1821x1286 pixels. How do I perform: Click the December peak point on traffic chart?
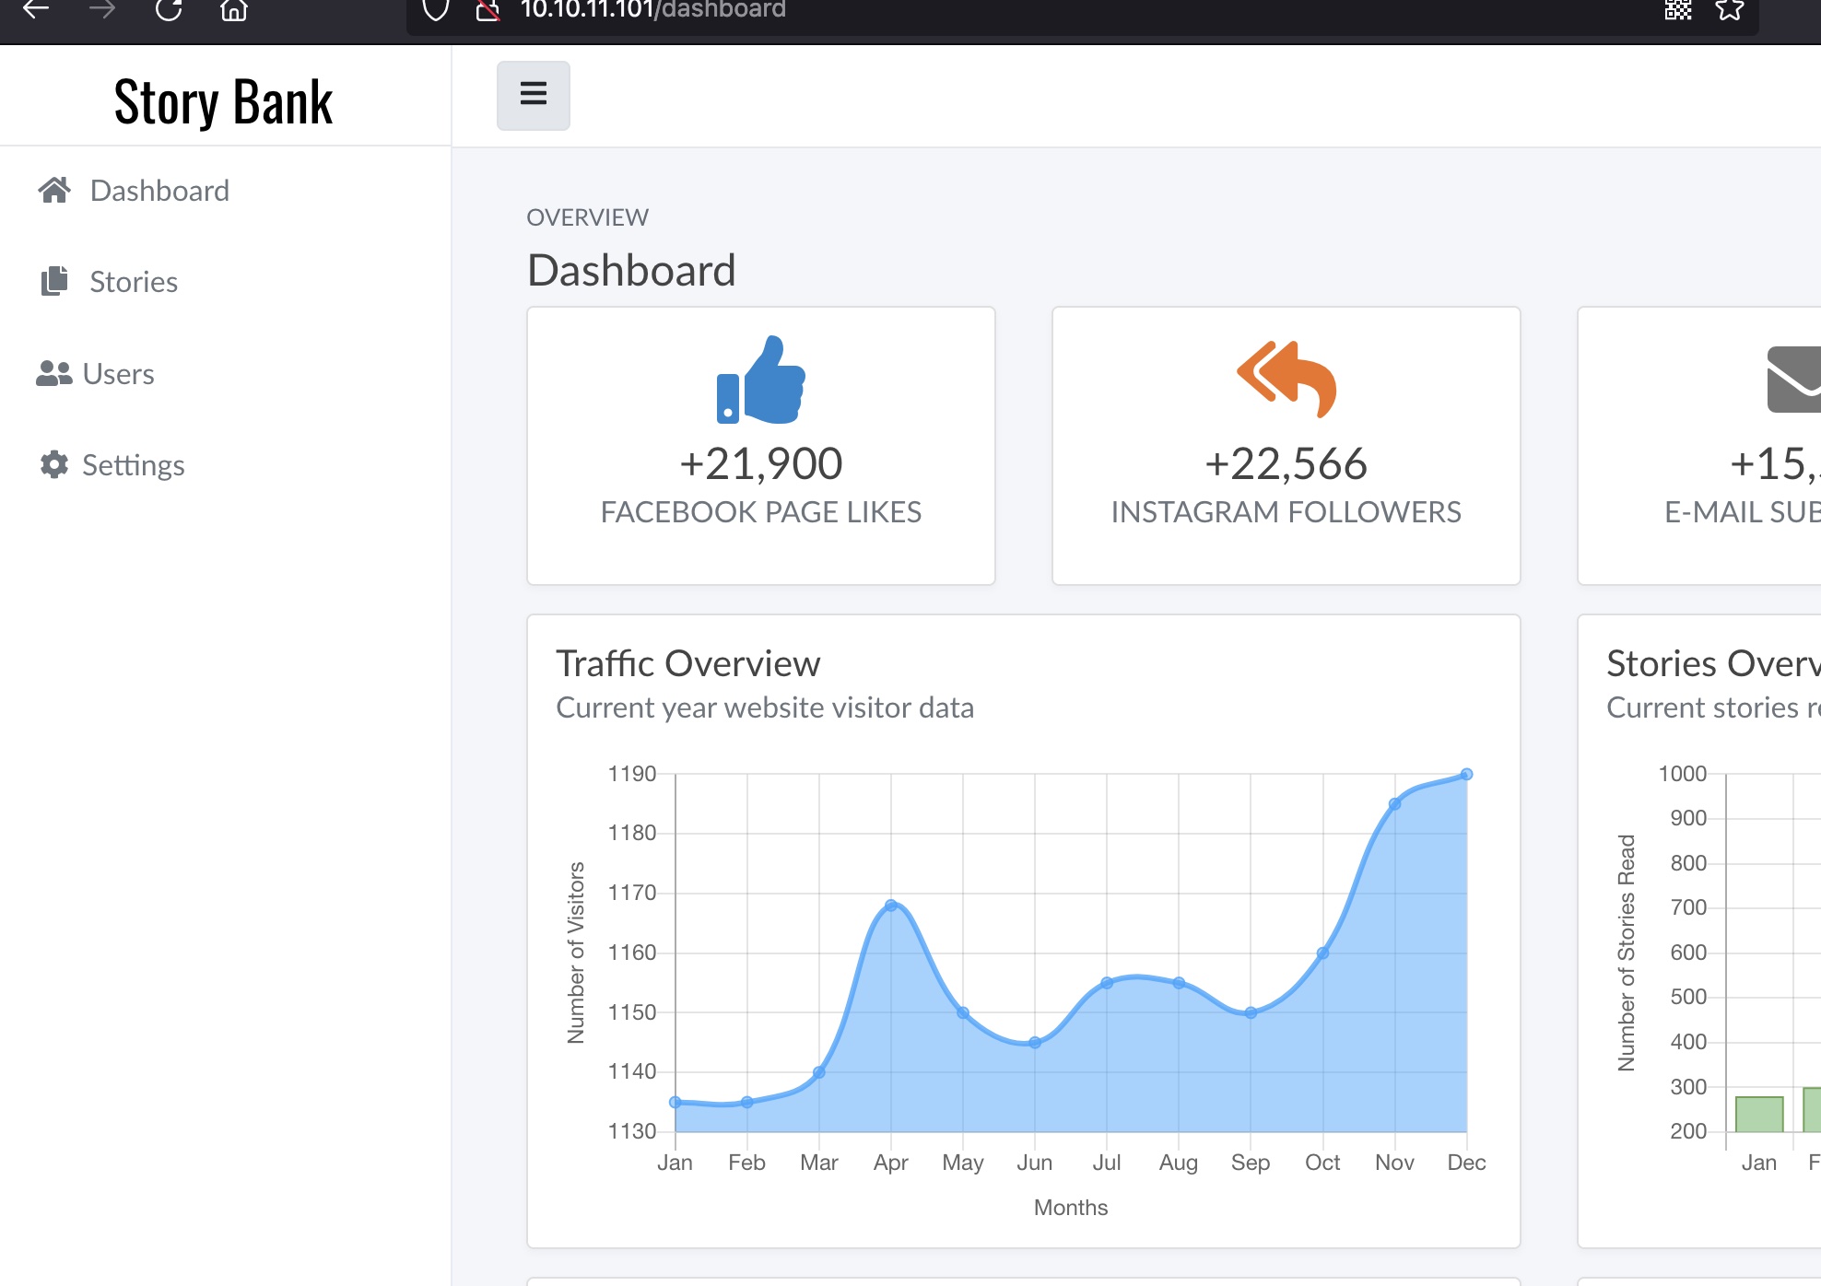click(x=1466, y=775)
